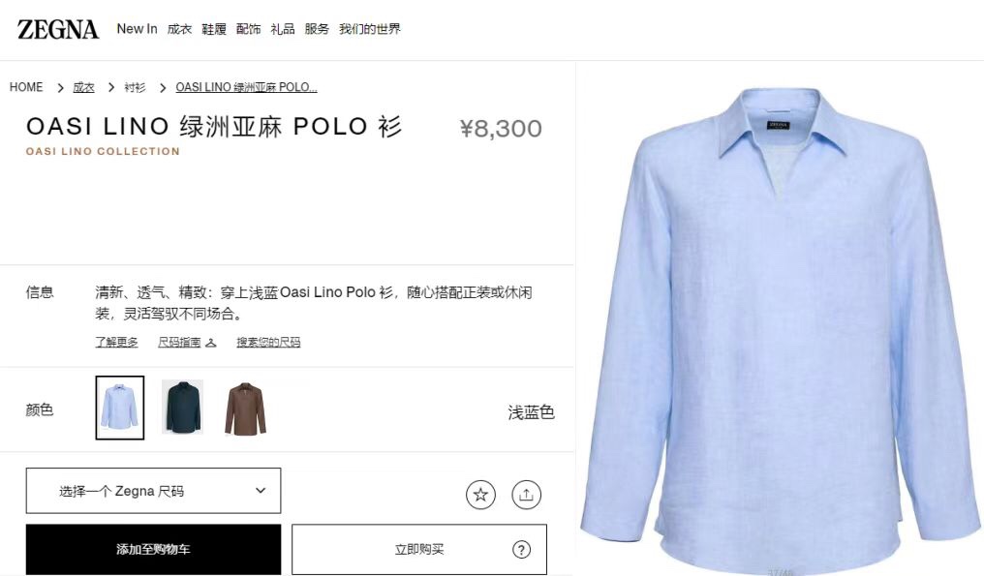Open the Zegna size selection dropdown
The height and width of the screenshot is (576, 984).
click(153, 491)
